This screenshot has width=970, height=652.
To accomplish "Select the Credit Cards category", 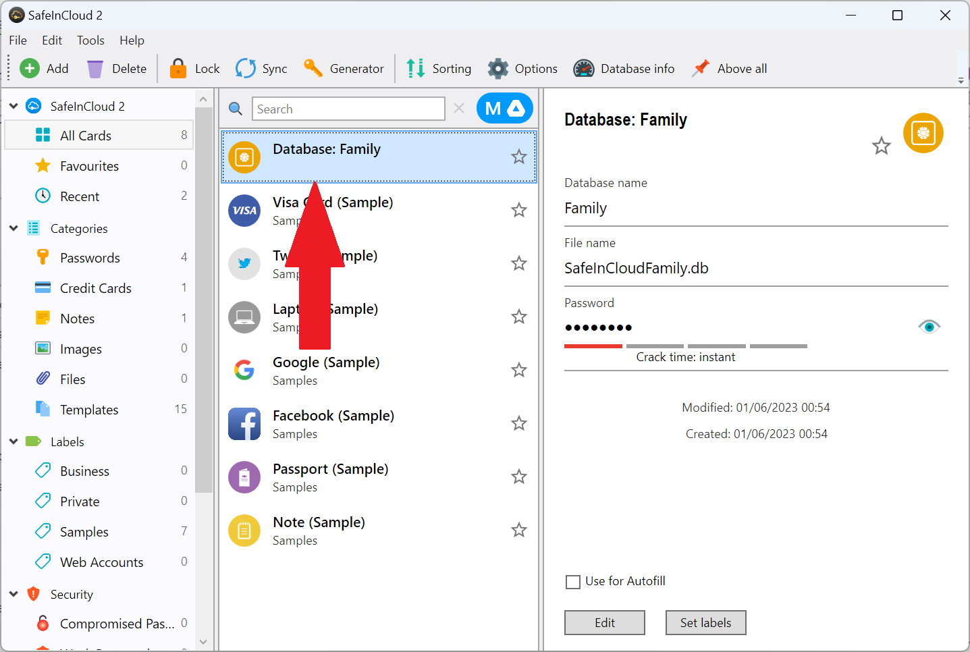I will (x=99, y=288).
